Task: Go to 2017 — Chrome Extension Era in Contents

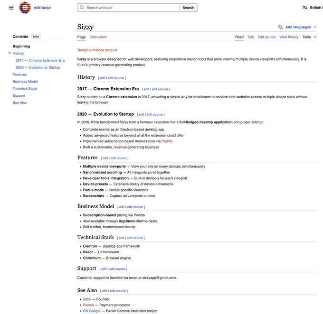Action: point(40,60)
